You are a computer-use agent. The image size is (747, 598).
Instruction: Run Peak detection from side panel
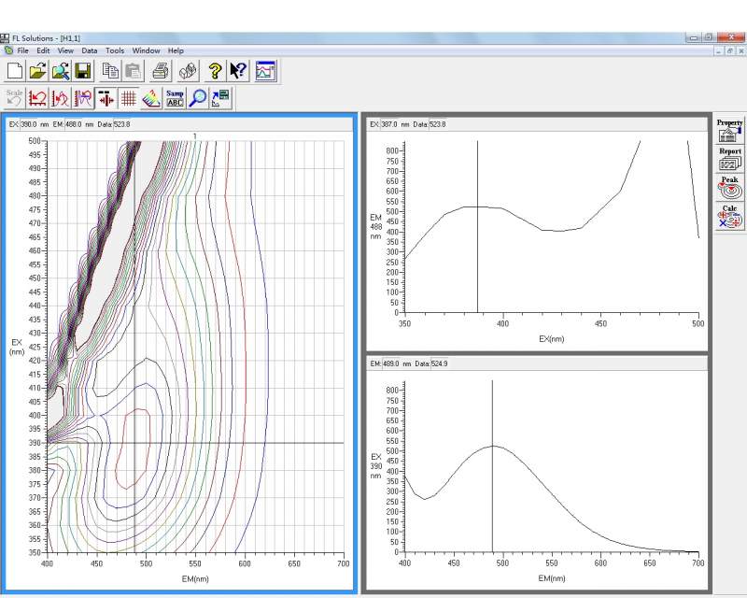pyautogui.click(x=730, y=188)
